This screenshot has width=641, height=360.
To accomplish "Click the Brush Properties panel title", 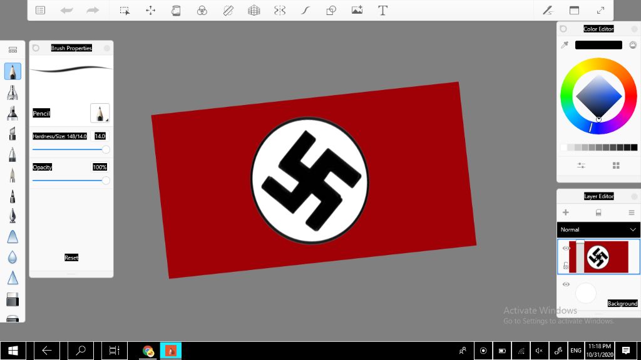I will point(71,48).
